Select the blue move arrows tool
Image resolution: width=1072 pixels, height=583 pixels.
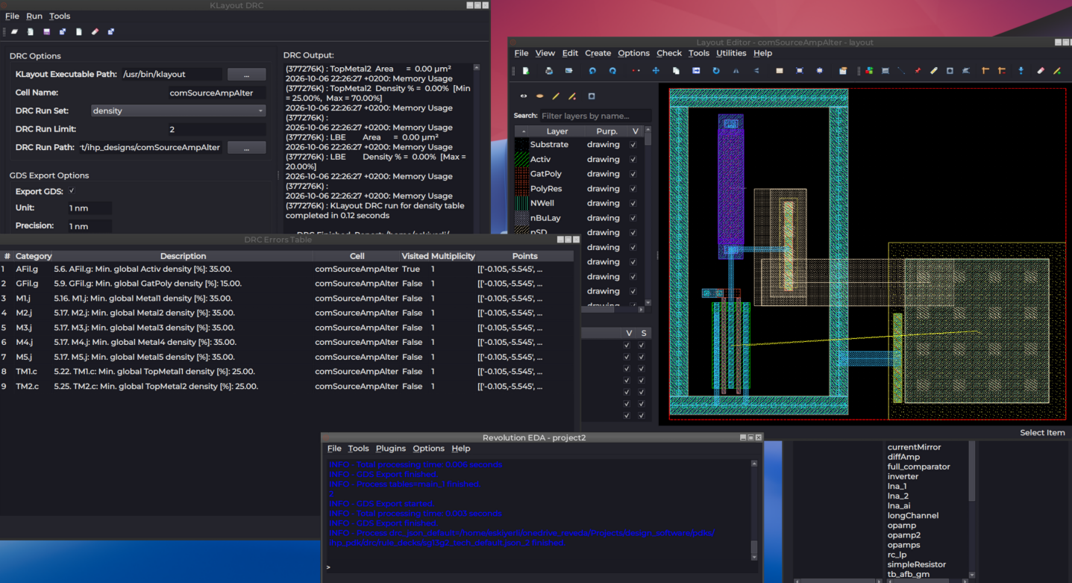click(656, 71)
